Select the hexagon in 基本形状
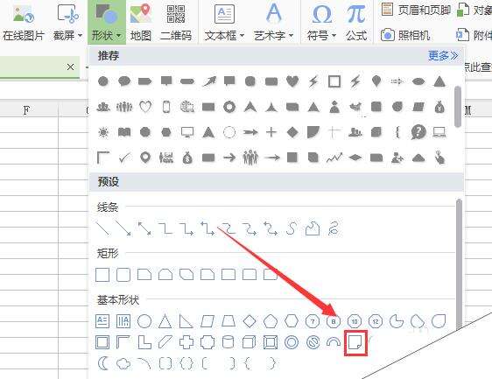The image size is (492, 379). pos(292,321)
